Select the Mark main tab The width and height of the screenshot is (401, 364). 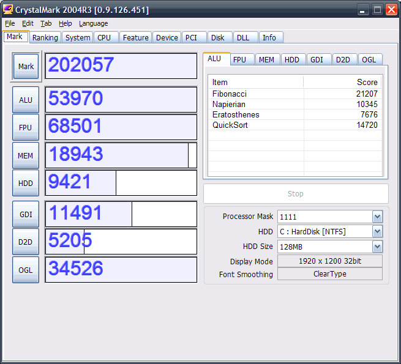click(15, 37)
